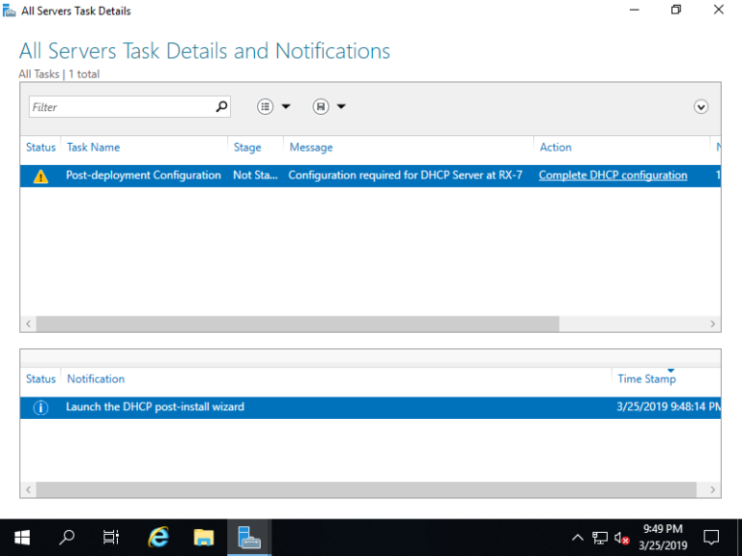Select Launch the DHCP post-install wizard notification
This screenshot has height=556, width=742.
click(x=155, y=407)
